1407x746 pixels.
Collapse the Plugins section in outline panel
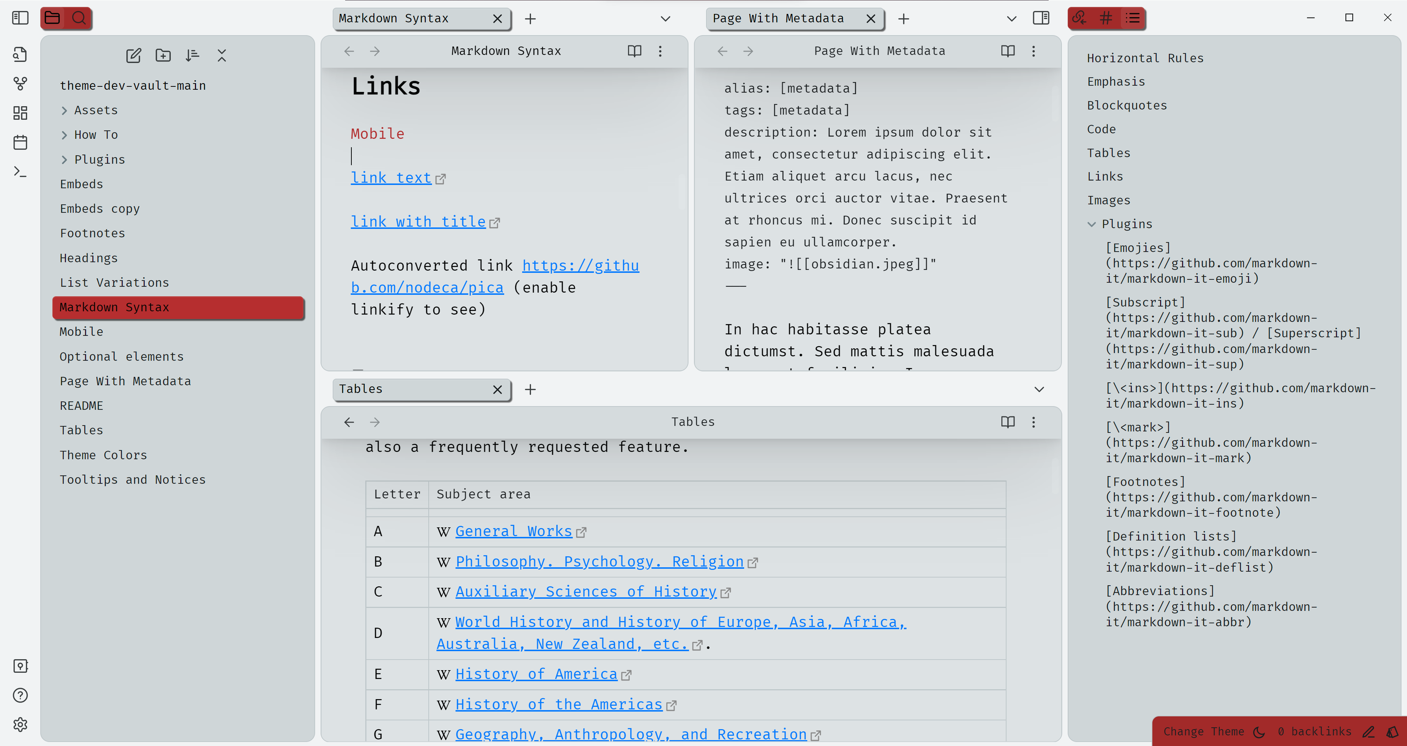coord(1092,224)
